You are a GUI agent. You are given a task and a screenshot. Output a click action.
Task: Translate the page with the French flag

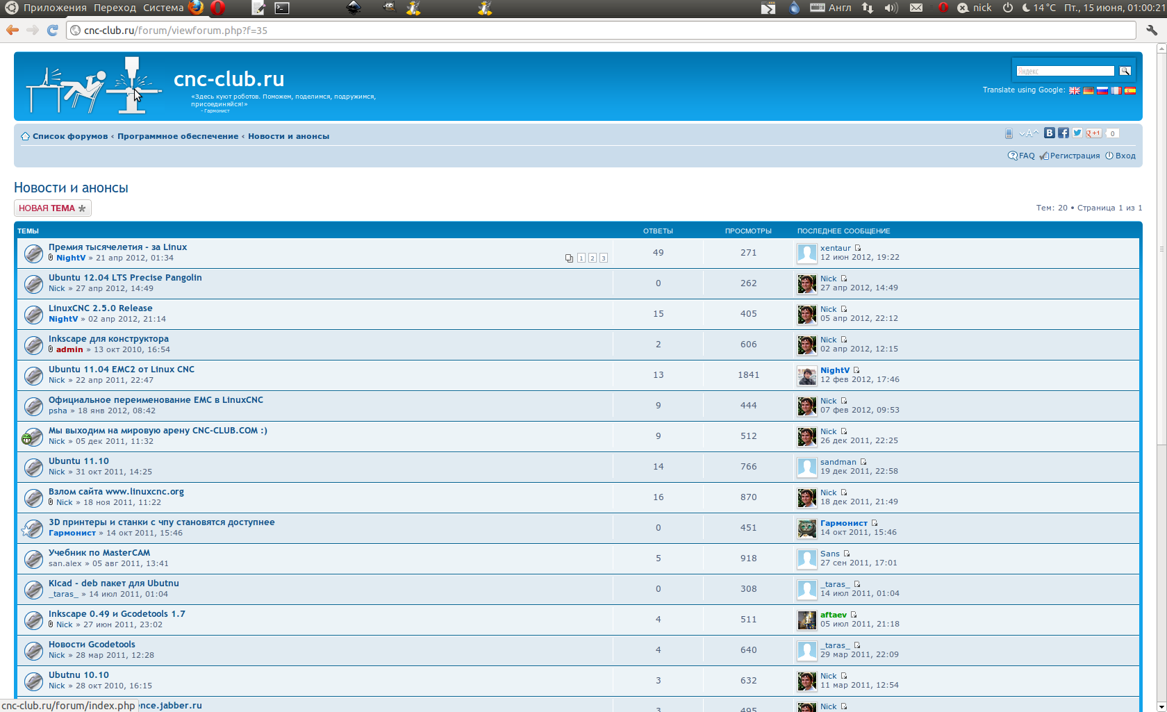(x=1116, y=90)
